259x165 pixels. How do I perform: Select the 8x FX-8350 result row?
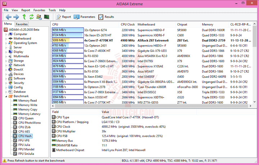(152, 56)
